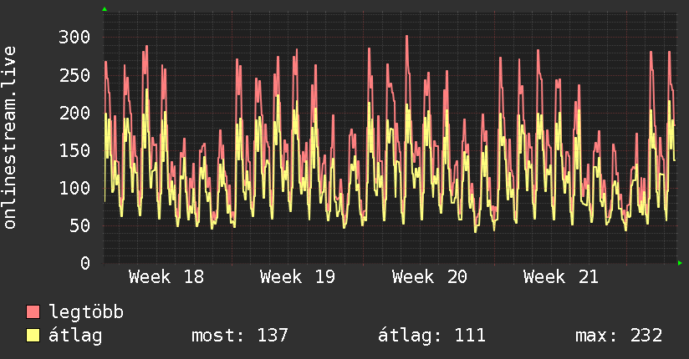Click the 300 y-axis value label
Viewport: 689px width, 359px height.
coord(74,38)
